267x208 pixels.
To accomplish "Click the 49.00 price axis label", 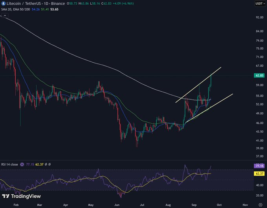I will 260,113.
